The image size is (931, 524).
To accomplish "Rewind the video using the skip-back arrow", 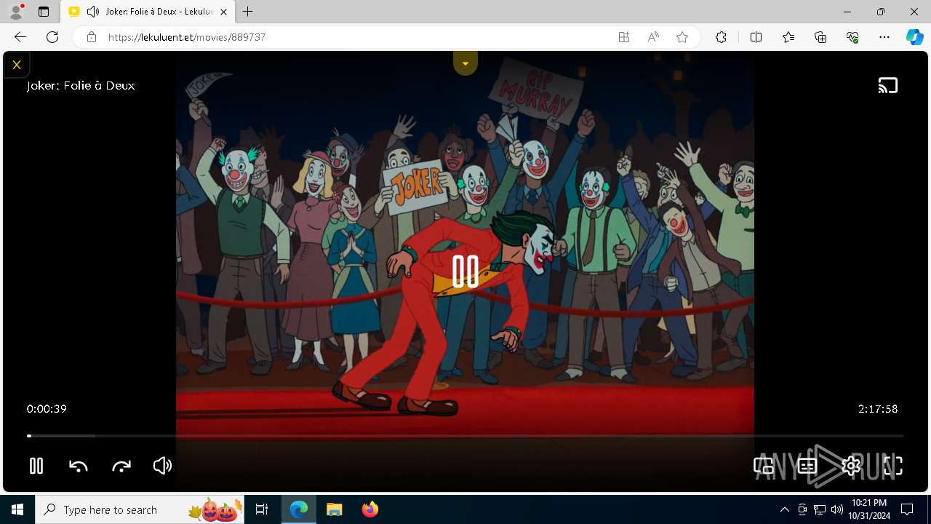I will [x=78, y=466].
